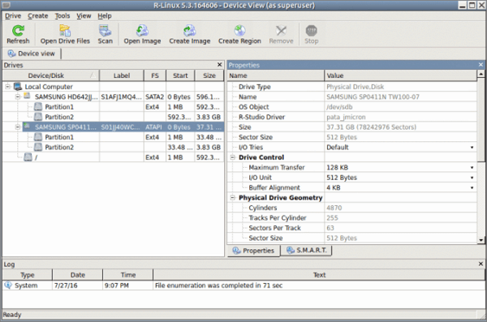Click the Create Image toolbar icon
The width and height of the screenshot is (487, 322).
coord(189,31)
